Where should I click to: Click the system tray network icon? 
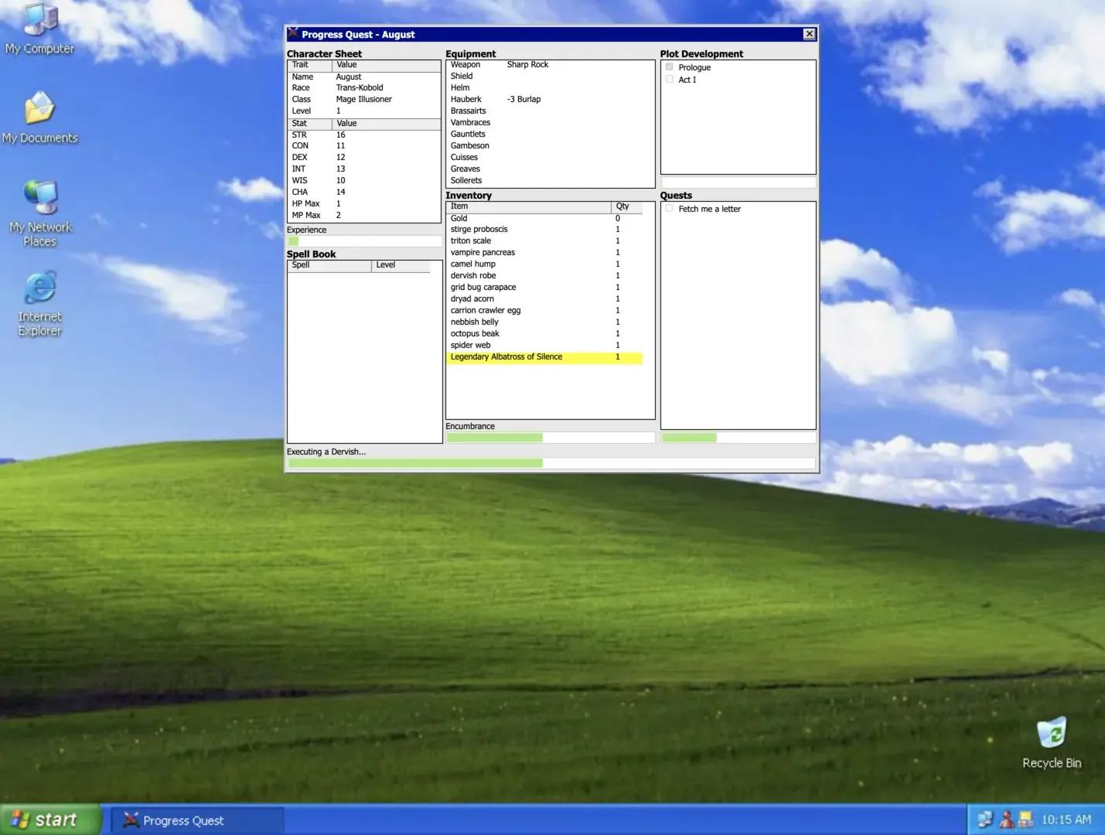point(985,820)
